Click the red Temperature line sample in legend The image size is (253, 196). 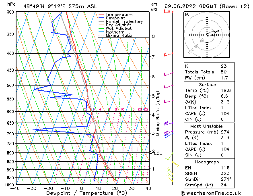click(x=101, y=15)
